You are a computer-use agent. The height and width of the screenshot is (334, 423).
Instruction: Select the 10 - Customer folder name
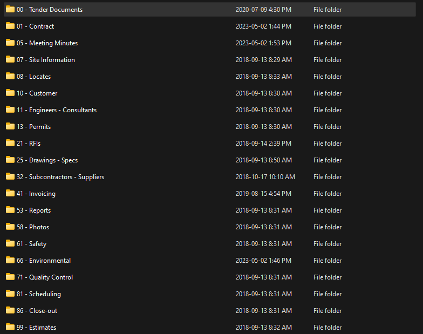37,93
